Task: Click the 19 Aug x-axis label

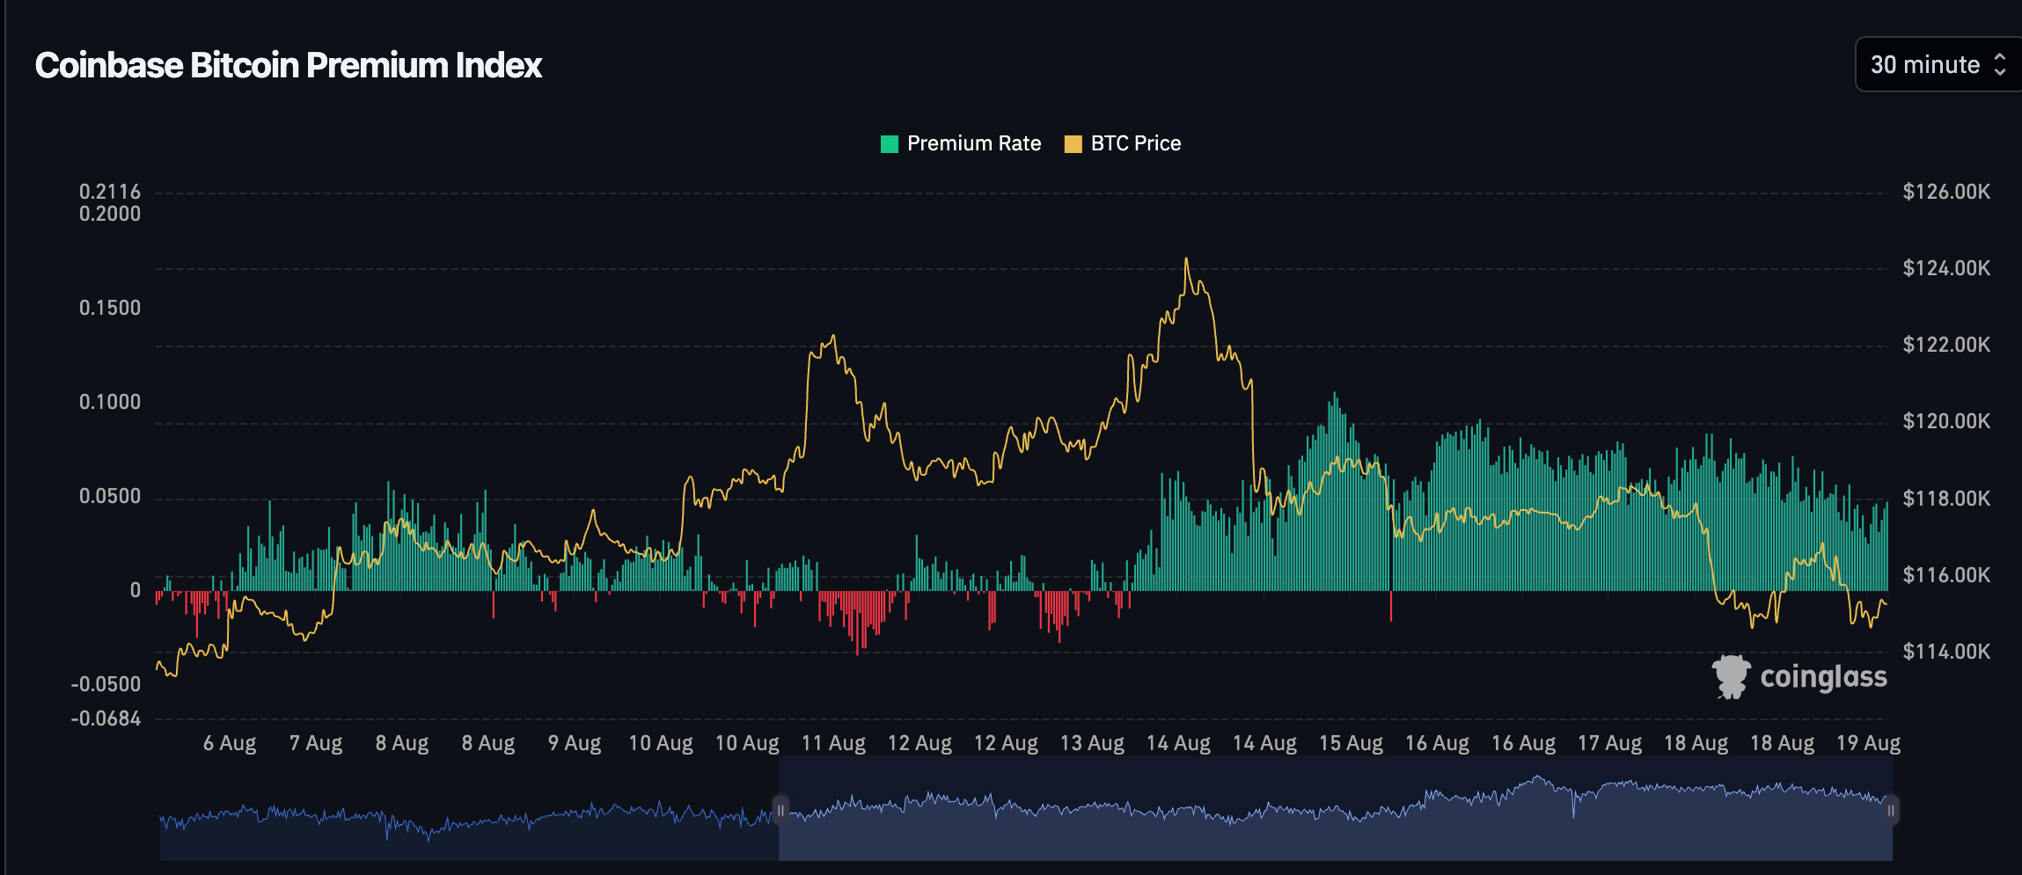Action: [x=1868, y=743]
